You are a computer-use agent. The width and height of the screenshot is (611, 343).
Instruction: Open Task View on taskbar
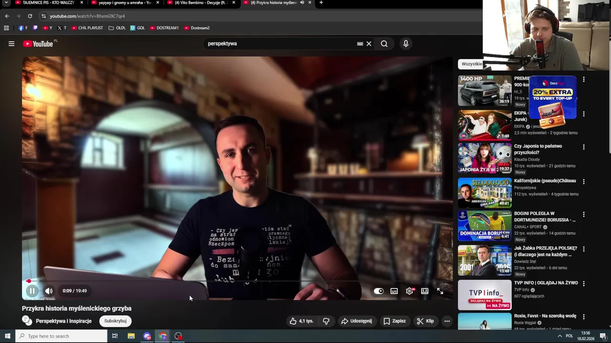click(x=115, y=336)
